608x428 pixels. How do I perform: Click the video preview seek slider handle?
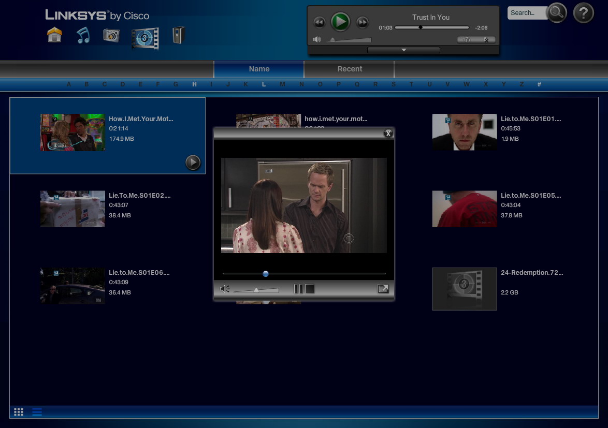[266, 274]
